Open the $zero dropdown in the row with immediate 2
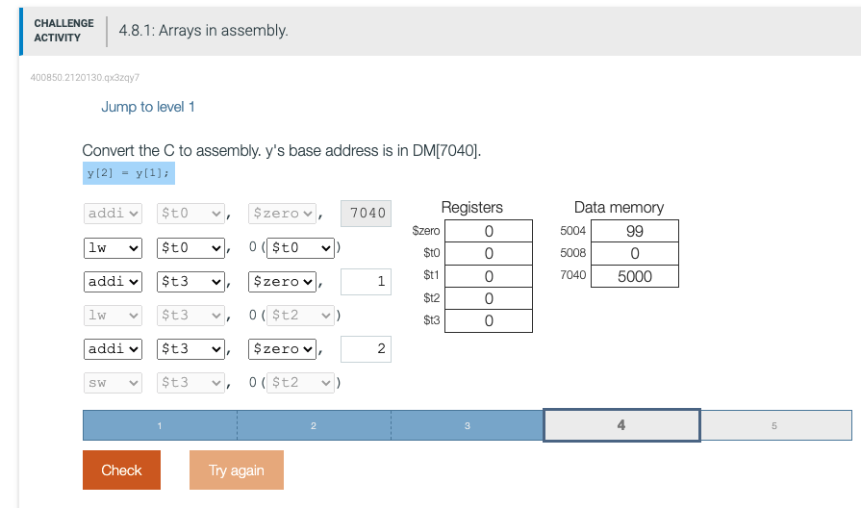The image size is (861, 508). [282, 349]
